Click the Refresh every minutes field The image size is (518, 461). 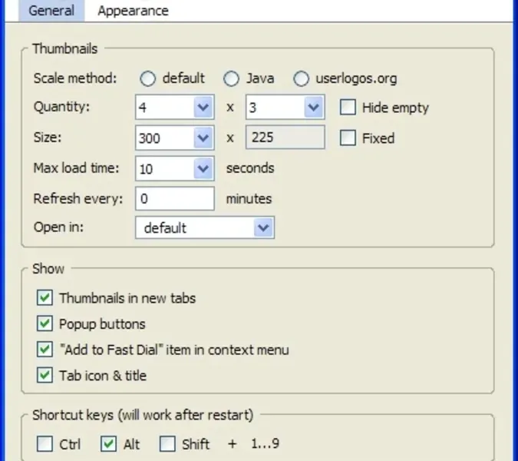175,198
